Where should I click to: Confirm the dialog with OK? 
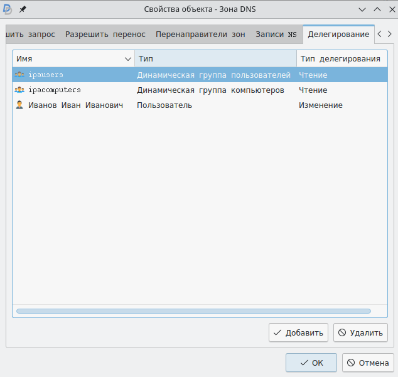coord(311,363)
